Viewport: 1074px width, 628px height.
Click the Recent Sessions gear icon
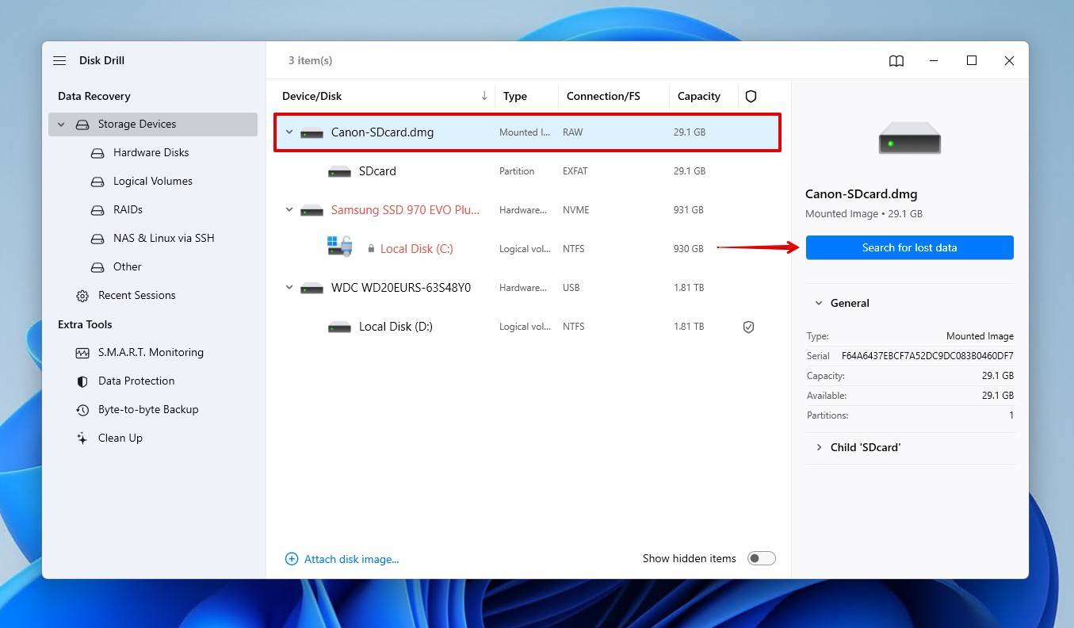click(x=82, y=296)
